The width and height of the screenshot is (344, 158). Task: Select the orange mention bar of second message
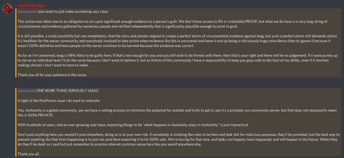click(x=16, y=122)
